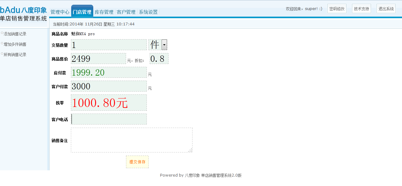Open the 库存管理 tab
The image size is (402, 186).
point(104,12)
